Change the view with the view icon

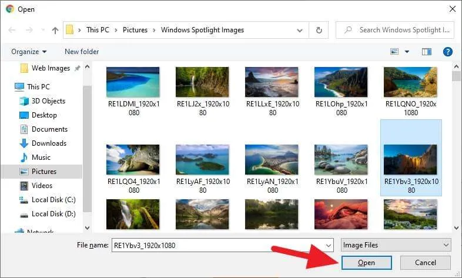coord(394,52)
